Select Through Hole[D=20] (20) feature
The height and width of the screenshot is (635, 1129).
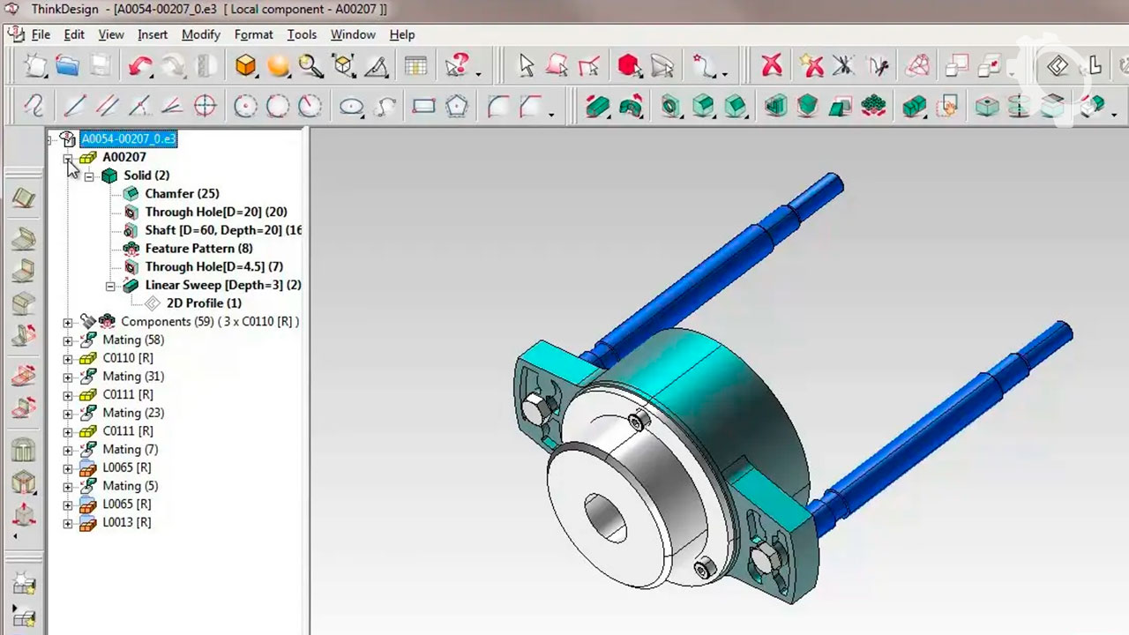coord(216,212)
